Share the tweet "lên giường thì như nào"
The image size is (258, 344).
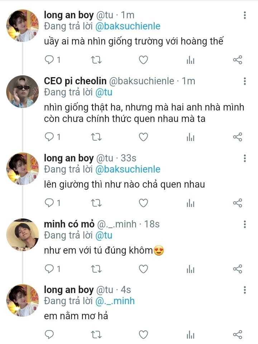pyautogui.click(x=238, y=203)
